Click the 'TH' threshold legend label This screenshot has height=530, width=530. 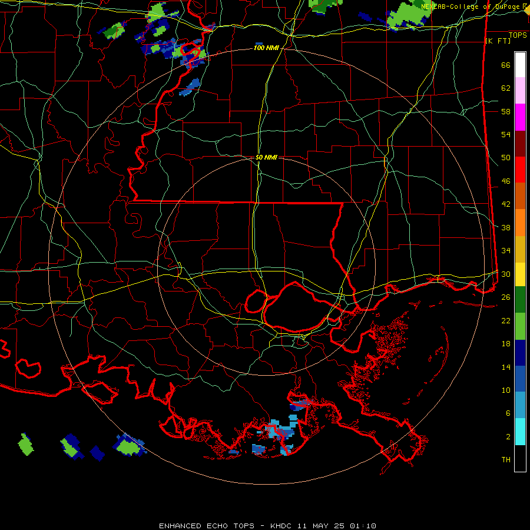tap(506, 460)
